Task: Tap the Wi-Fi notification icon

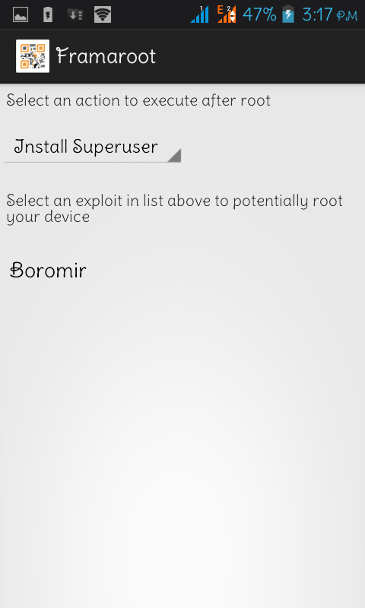Action: 103,15
